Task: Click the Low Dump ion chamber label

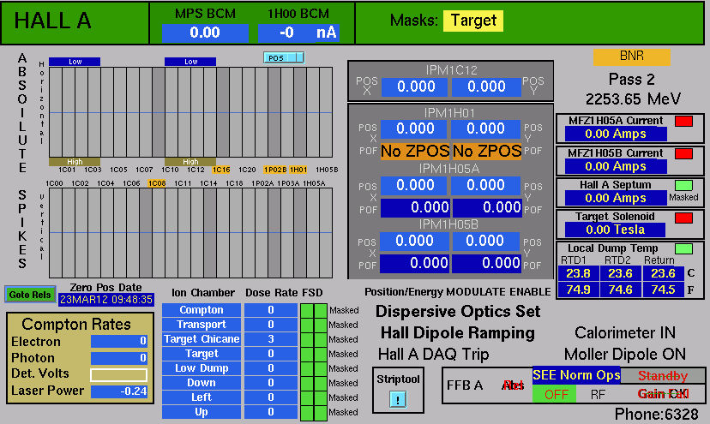Action: point(202,368)
